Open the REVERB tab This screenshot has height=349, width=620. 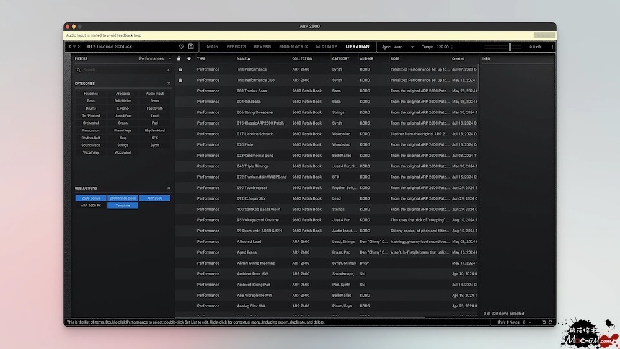point(262,46)
